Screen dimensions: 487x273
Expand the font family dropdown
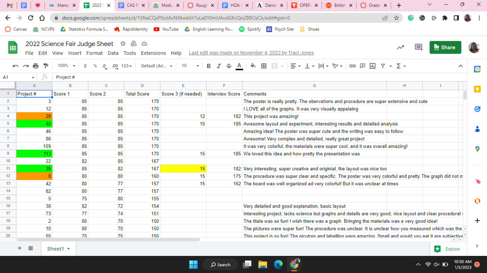click(x=156, y=66)
